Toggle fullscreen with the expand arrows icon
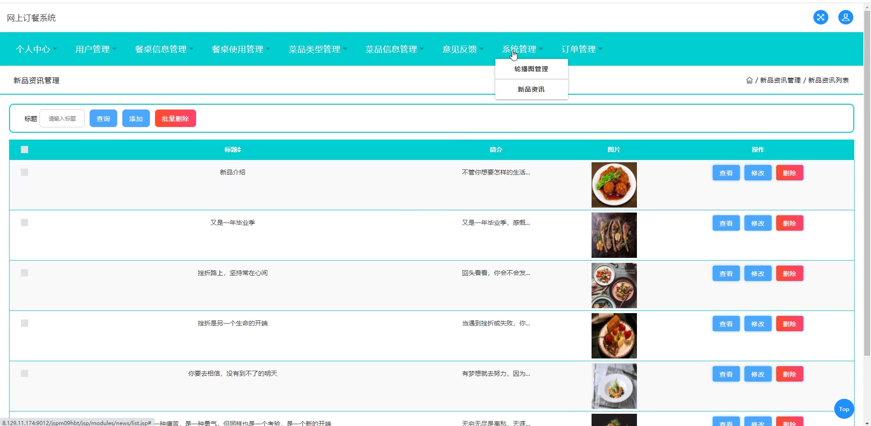Viewport: 871px width, 426px height. click(x=821, y=18)
